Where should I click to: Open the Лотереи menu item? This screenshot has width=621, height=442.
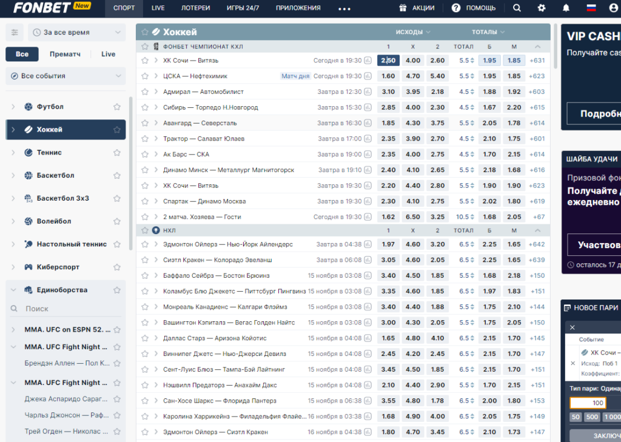point(196,8)
